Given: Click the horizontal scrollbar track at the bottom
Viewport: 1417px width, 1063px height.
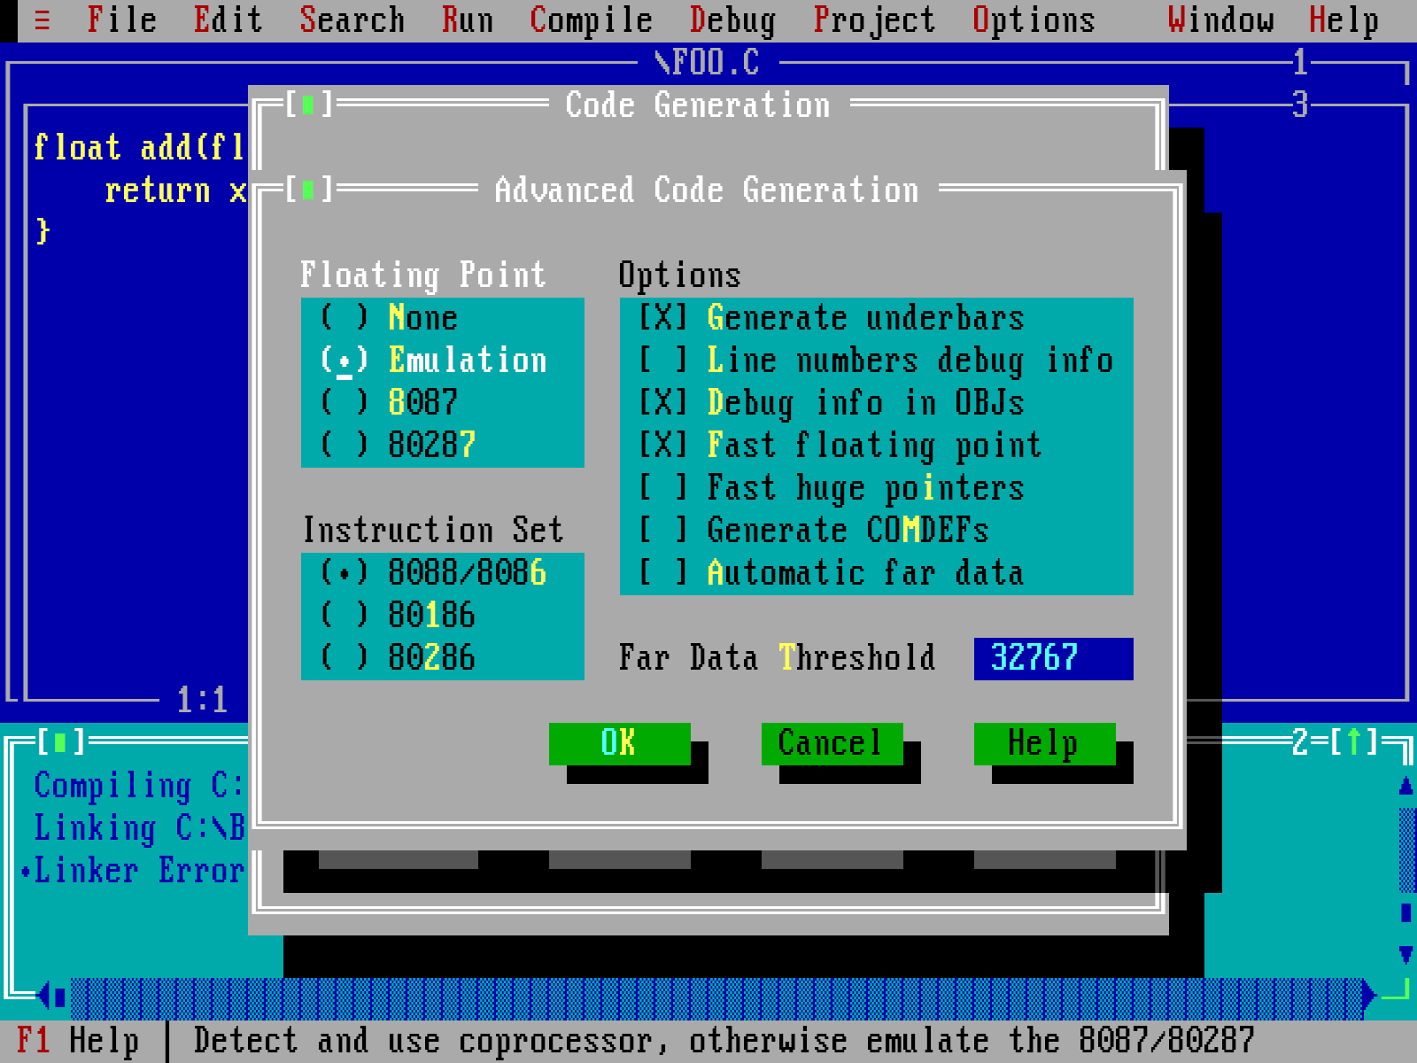Looking at the screenshot, I should point(708,994).
